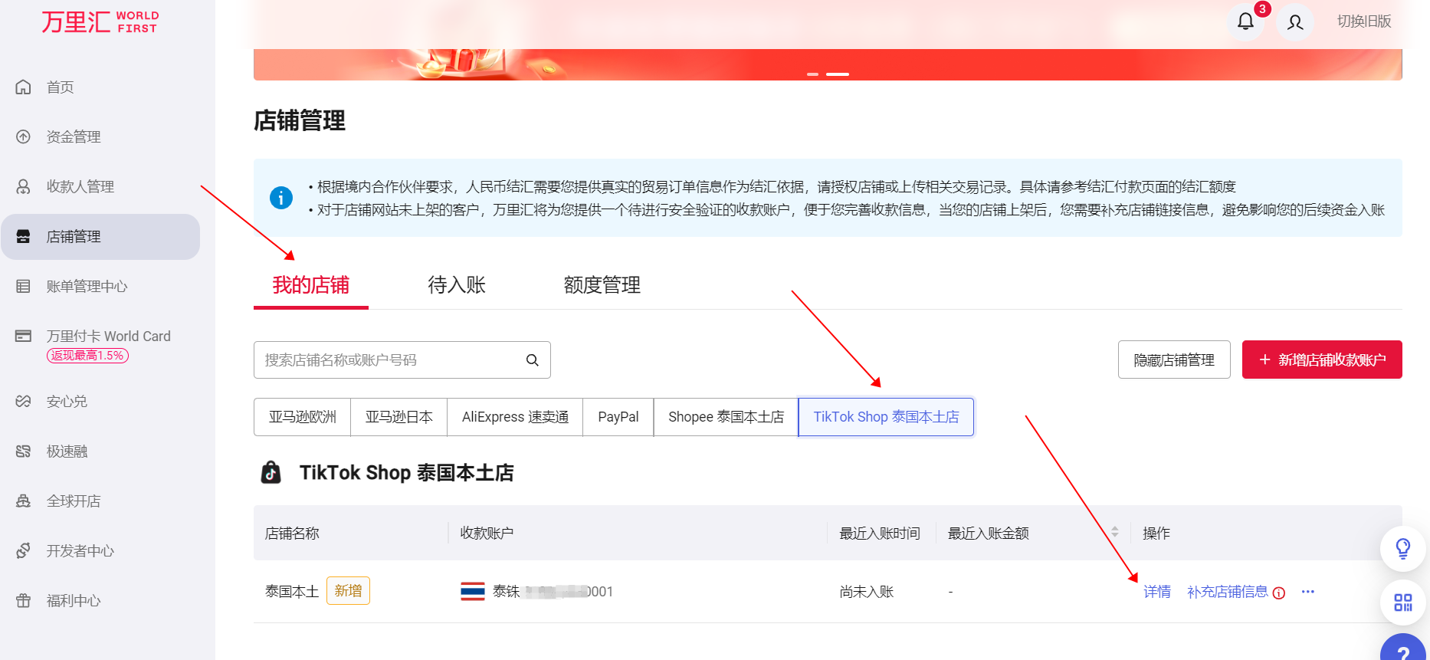This screenshot has width=1430, height=660.
Task: Click 切换旧版 link
Action: 1364,21
